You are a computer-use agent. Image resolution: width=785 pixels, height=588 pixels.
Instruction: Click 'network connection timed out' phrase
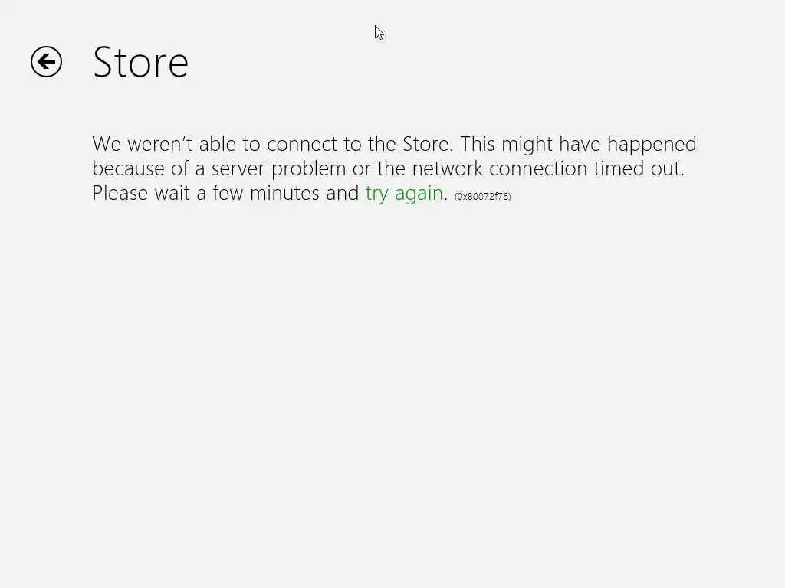(x=547, y=168)
